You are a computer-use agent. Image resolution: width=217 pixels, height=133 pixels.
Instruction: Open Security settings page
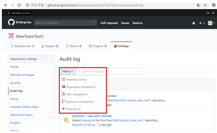click(x=15, y=83)
